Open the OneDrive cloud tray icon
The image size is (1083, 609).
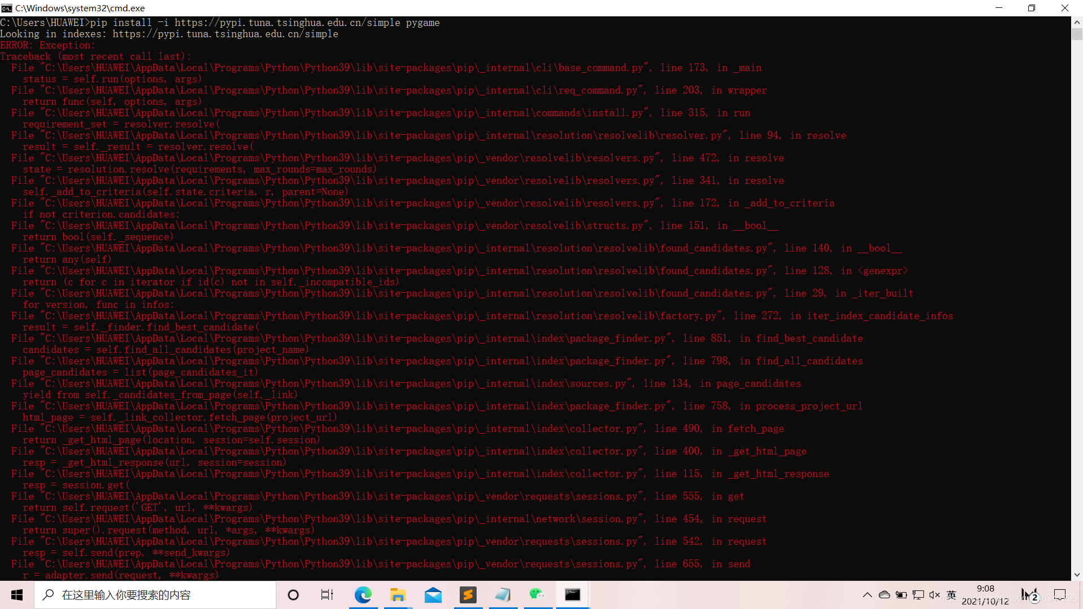tap(884, 595)
